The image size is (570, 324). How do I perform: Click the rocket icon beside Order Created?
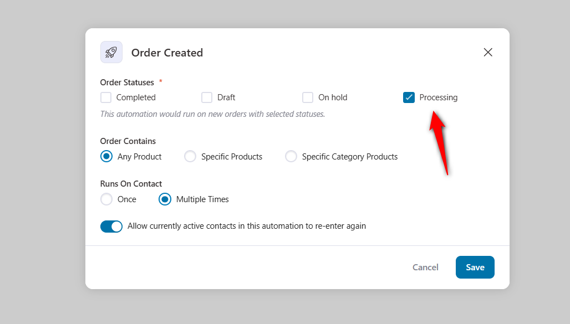tap(111, 52)
